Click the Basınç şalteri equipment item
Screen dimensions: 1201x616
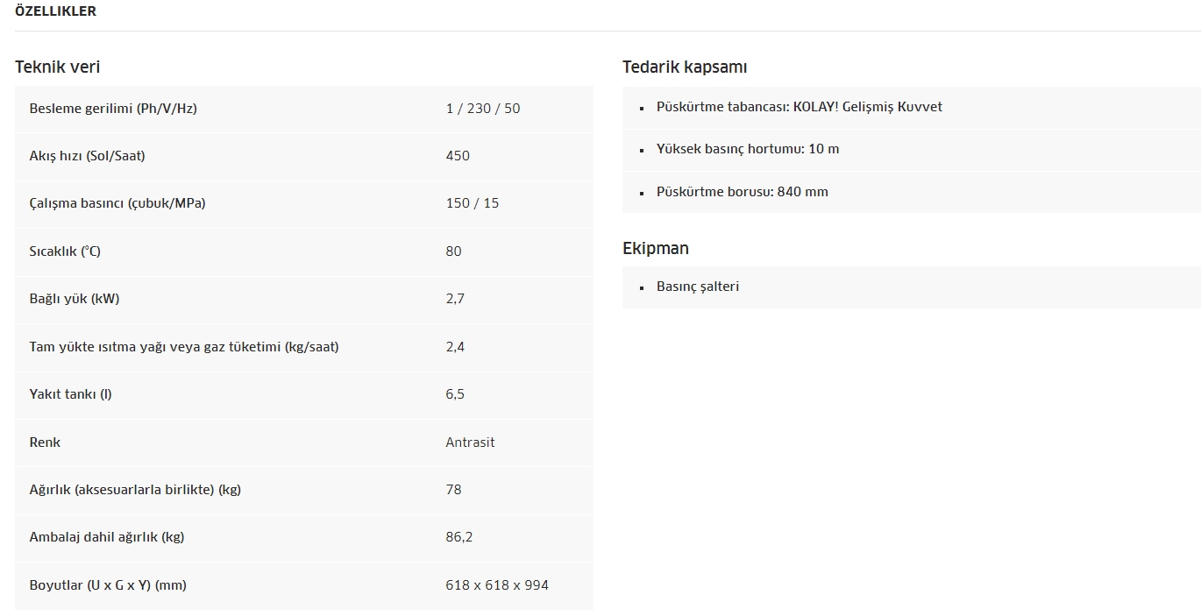tap(697, 287)
